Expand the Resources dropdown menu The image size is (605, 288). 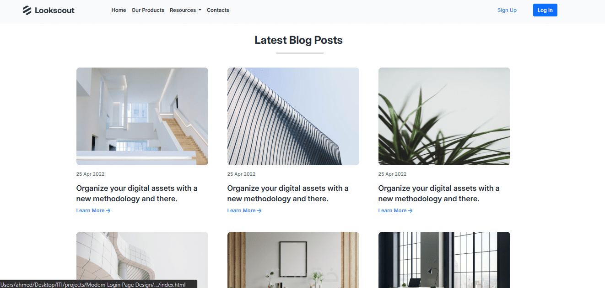pos(185,10)
